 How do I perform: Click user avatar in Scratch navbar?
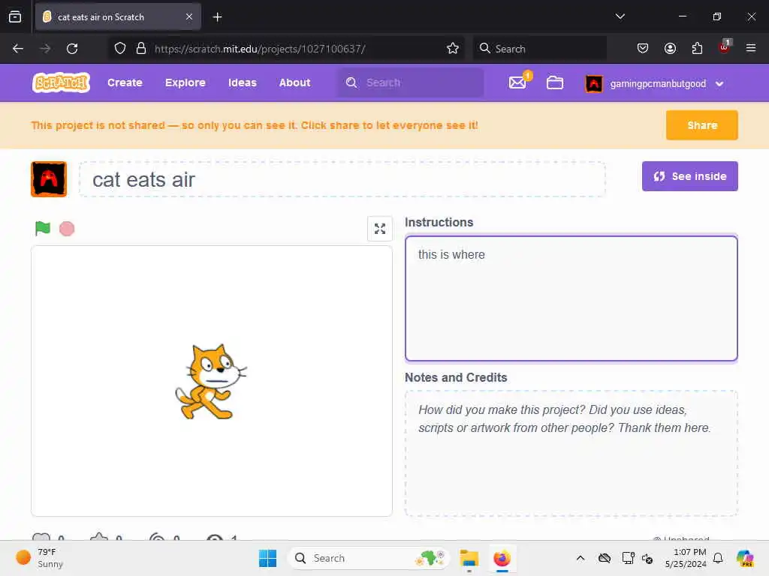click(x=594, y=84)
